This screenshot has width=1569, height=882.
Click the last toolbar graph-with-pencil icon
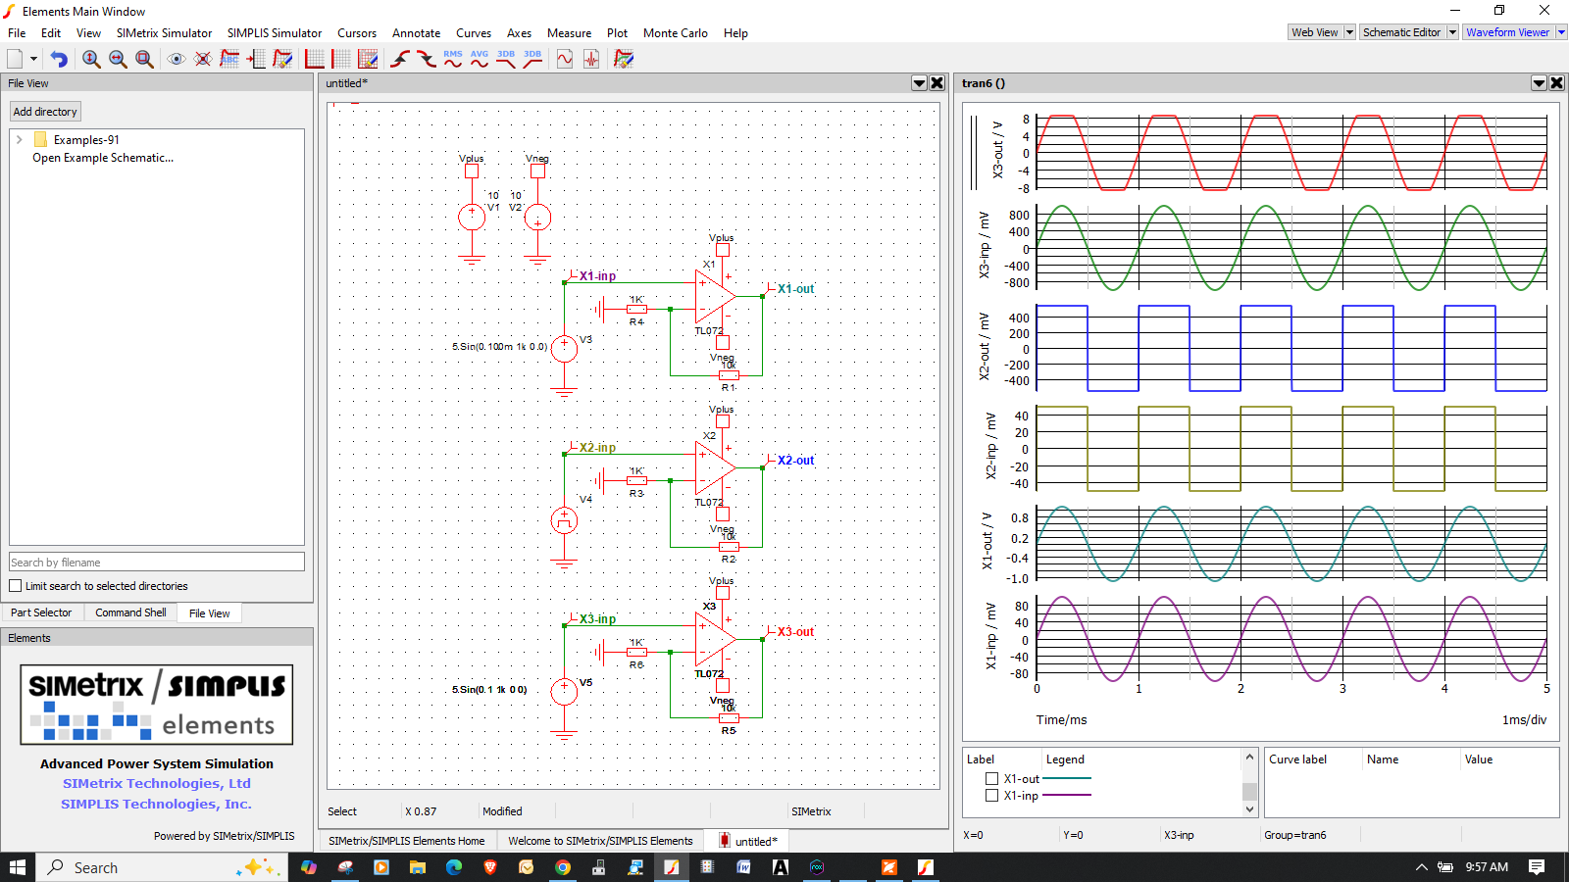[624, 59]
